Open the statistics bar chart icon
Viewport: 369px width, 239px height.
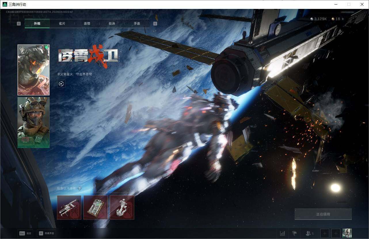click(x=283, y=233)
